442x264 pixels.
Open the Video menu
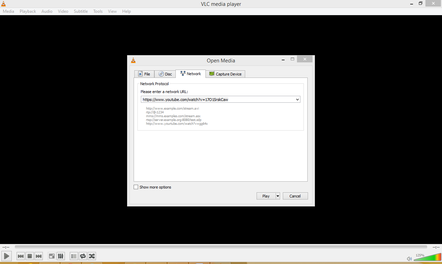click(63, 11)
